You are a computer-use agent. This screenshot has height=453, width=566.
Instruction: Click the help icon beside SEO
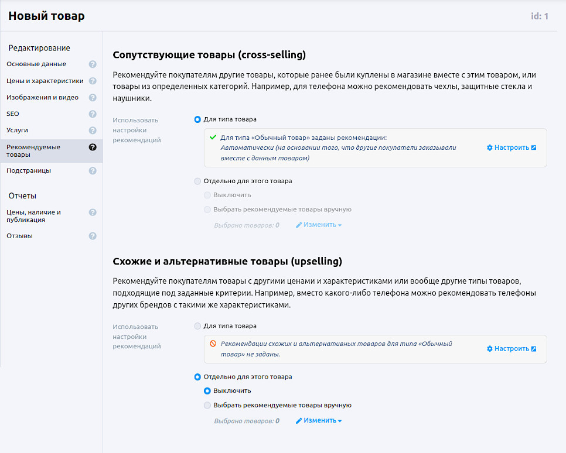(x=93, y=114)
